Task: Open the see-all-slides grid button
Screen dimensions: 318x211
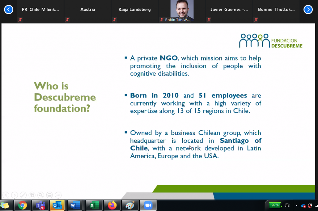Action: click(x=32, y=195)
